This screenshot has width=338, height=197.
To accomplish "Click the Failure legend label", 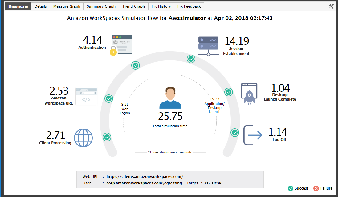I will [x=326, y=188].
